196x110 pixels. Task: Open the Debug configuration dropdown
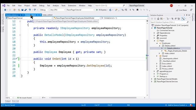44,10
